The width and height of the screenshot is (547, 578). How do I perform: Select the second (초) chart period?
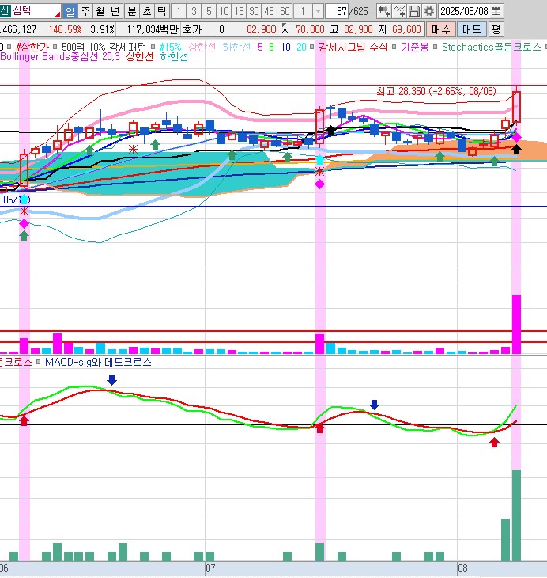point(146,11)
